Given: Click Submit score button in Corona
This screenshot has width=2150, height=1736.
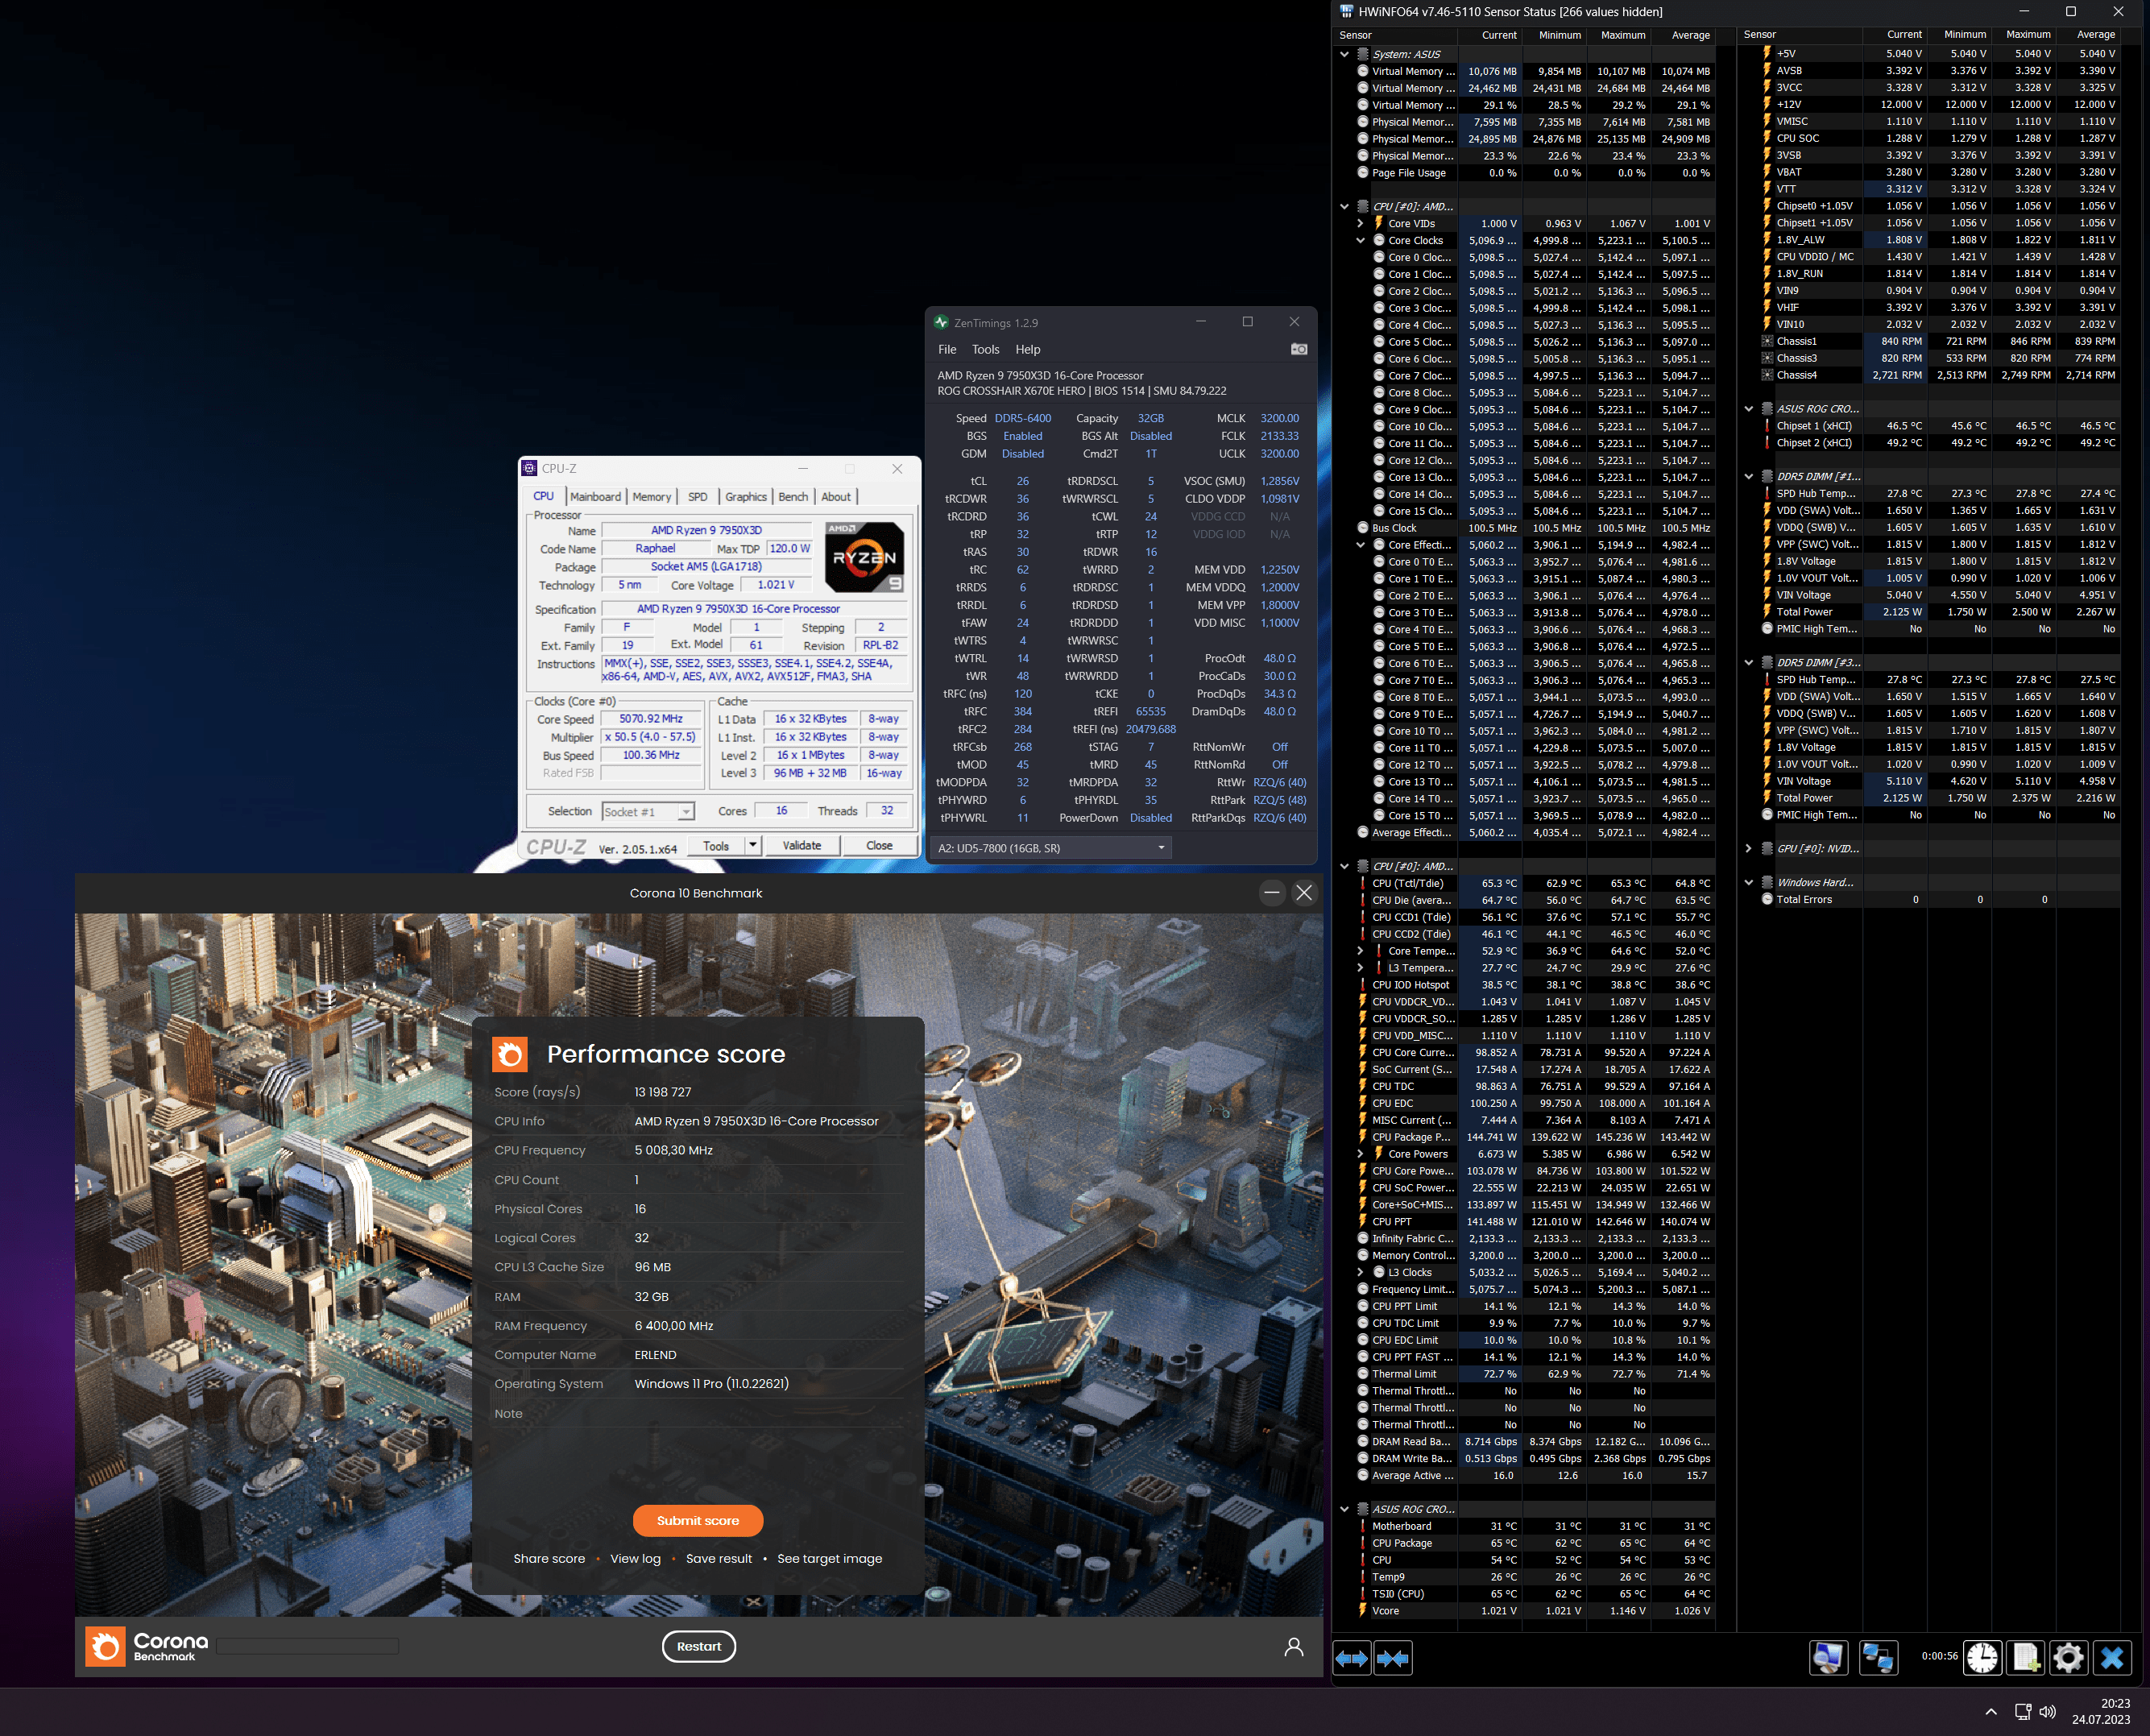Looking at the screenshot, I should click(x=698, y=1520).
